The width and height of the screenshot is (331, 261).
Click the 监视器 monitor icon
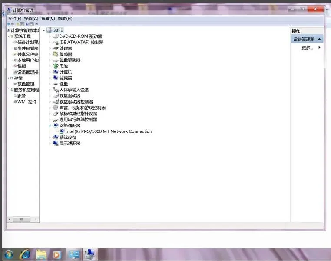click(56, 78)
